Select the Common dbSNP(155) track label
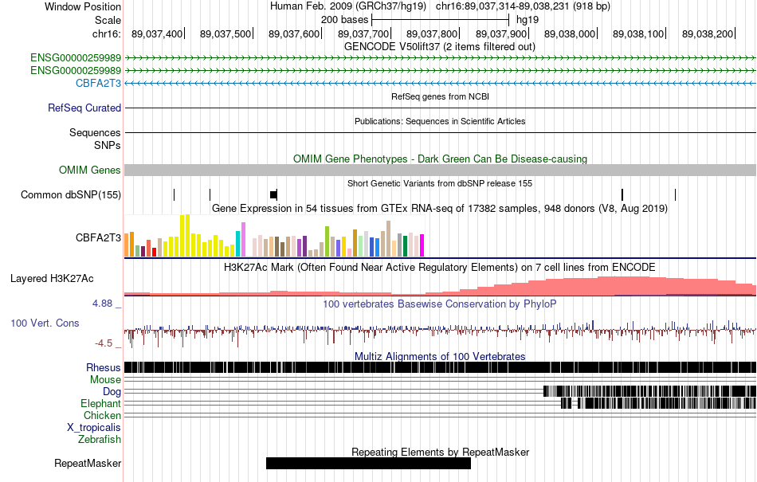Image resolution: width=757 pixels, height=482 pixels. click(x=70, y=194)
